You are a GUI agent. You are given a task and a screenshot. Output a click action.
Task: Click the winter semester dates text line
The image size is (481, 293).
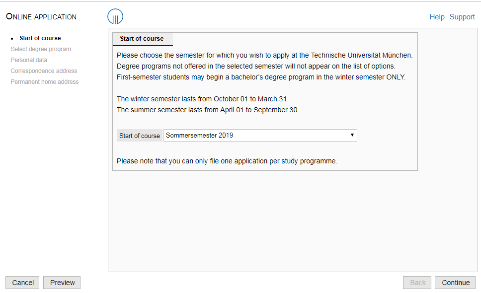click(202, 99)
